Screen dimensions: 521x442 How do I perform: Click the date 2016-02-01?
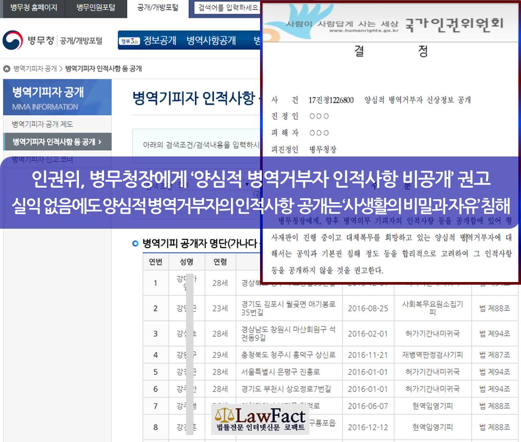(368, 334)
